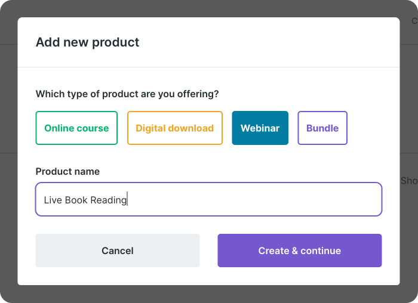
Task: Click the "Which type of product" question text
Action: (x=127, y=94)
